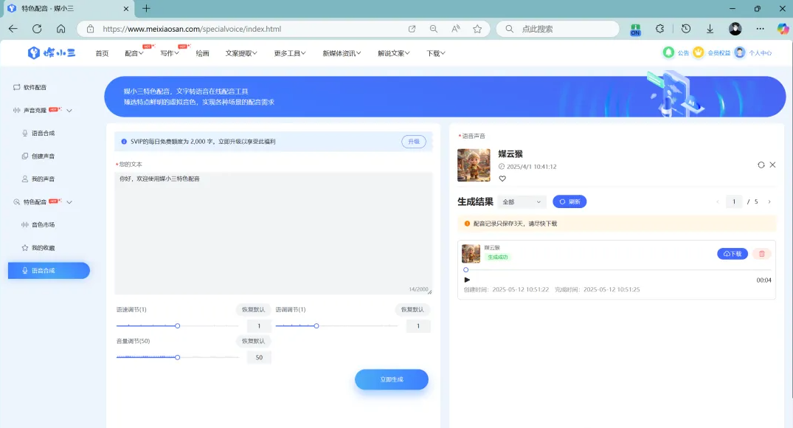Viewport: 793px width, 428px height.
Task: Open the browser extensions puzzle icon
Action: click(x=659, y=29)
